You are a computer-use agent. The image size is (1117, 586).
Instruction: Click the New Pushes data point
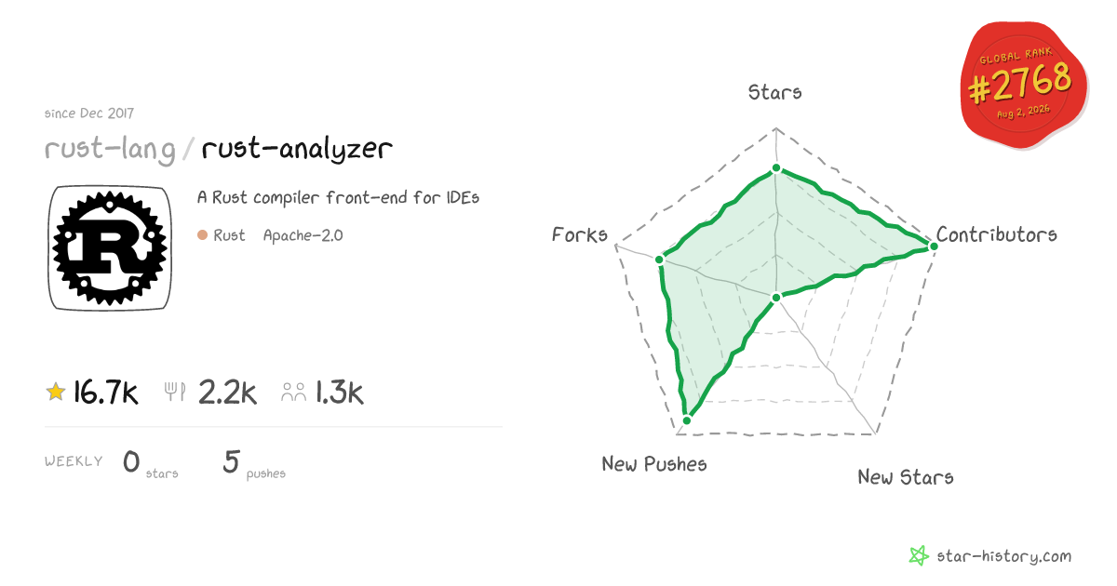687,420
